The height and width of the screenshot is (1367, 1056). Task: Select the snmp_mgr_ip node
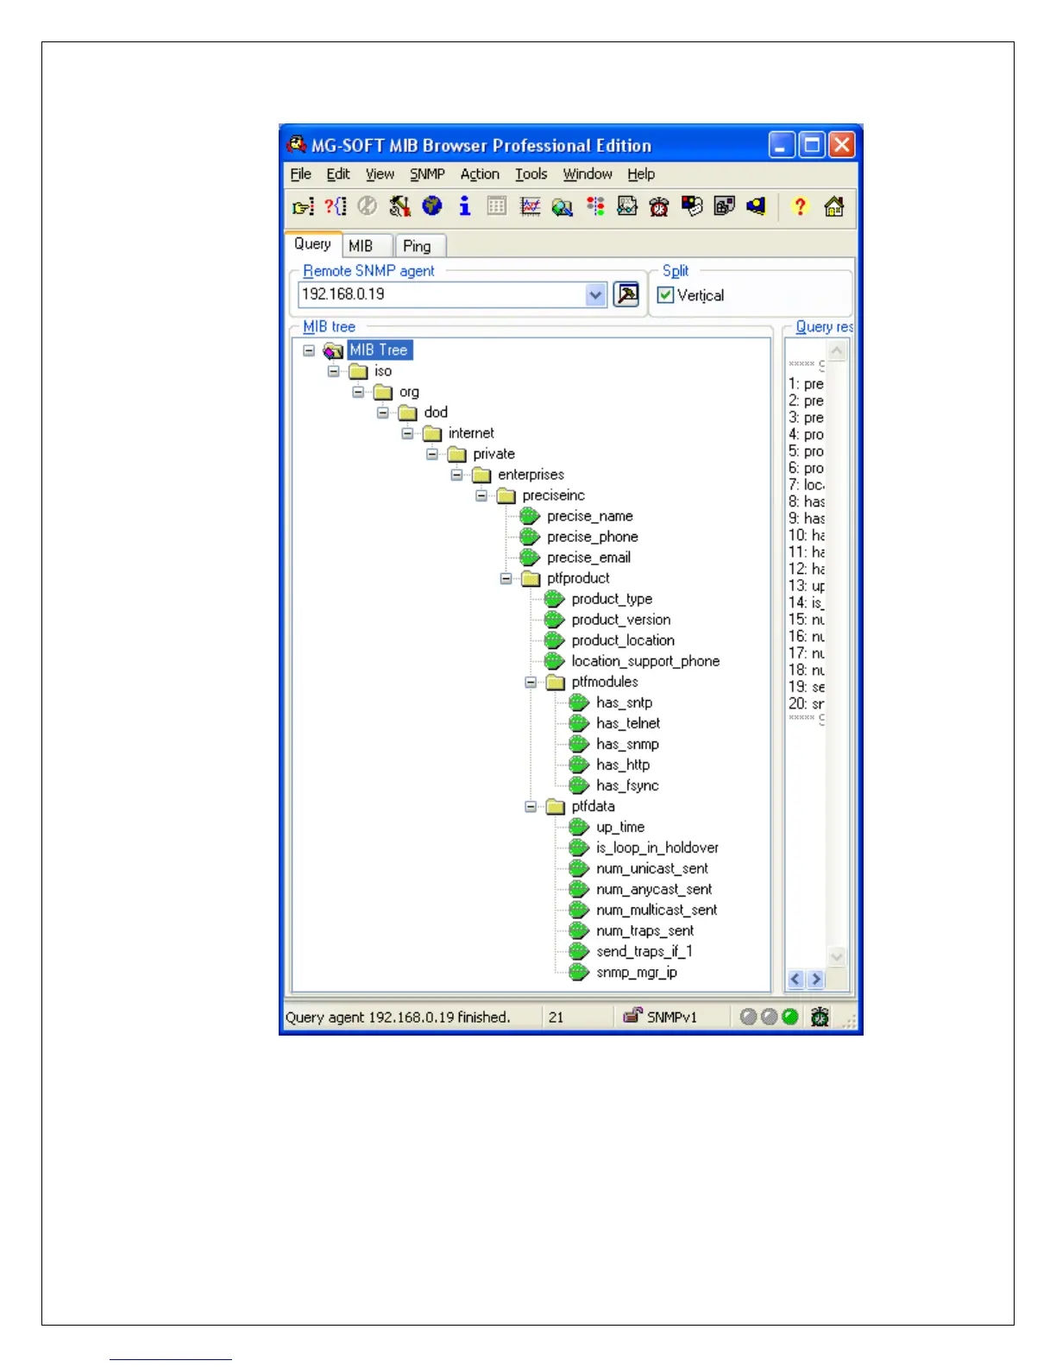[x=637, y=972]
